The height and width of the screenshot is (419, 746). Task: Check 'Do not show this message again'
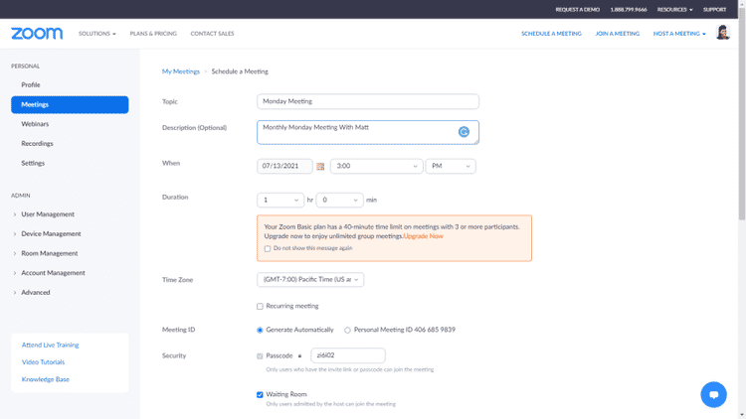click(x=268, y=248)
